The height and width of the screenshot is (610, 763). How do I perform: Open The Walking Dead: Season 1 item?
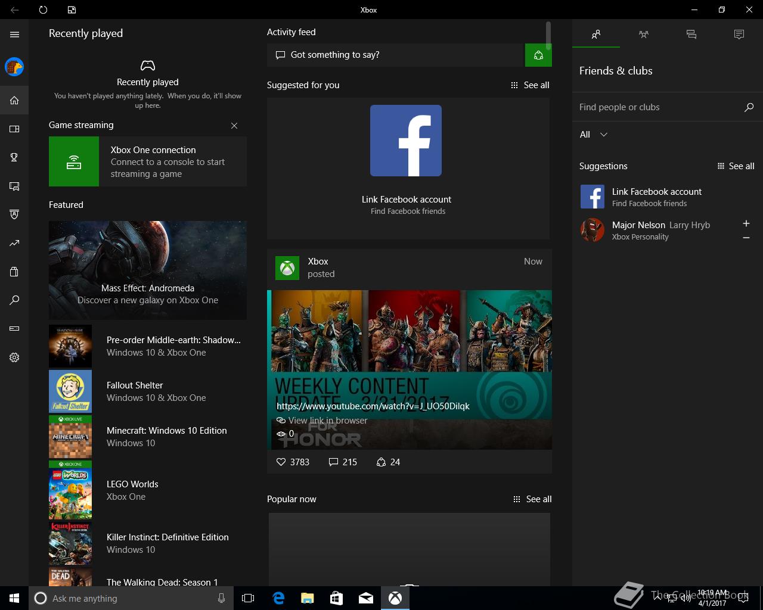point(148,577)
